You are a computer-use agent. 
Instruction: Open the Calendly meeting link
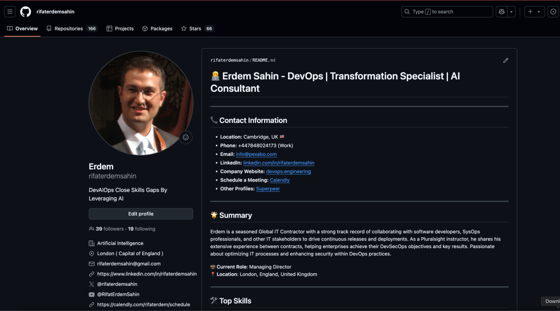click(279, 180)
